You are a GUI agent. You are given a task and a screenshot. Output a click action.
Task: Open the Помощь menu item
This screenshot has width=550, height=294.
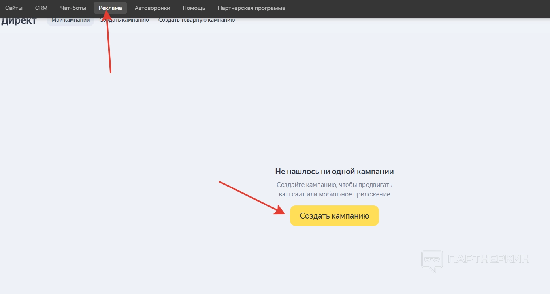[x=194, y=8]
